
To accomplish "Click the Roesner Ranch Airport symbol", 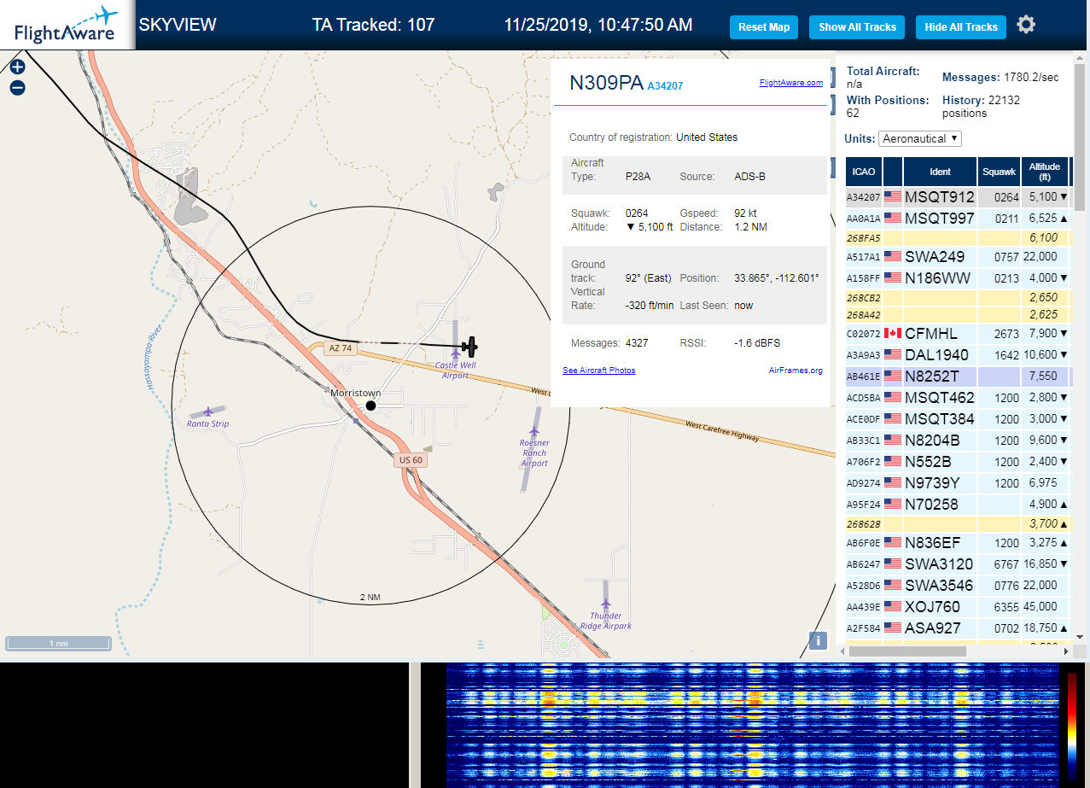I will pos(535,431).
